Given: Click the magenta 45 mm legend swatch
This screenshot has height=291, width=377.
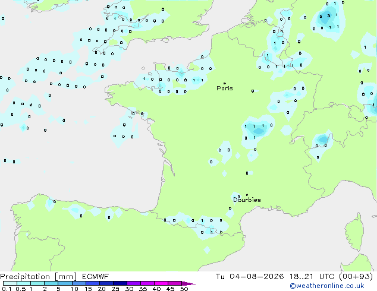Looking at the screenshot, I should pyautogui.click(x=175, y=283).
